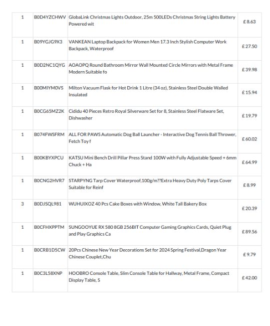Click the HOOBRO Console Table description

tap(149, 277)
